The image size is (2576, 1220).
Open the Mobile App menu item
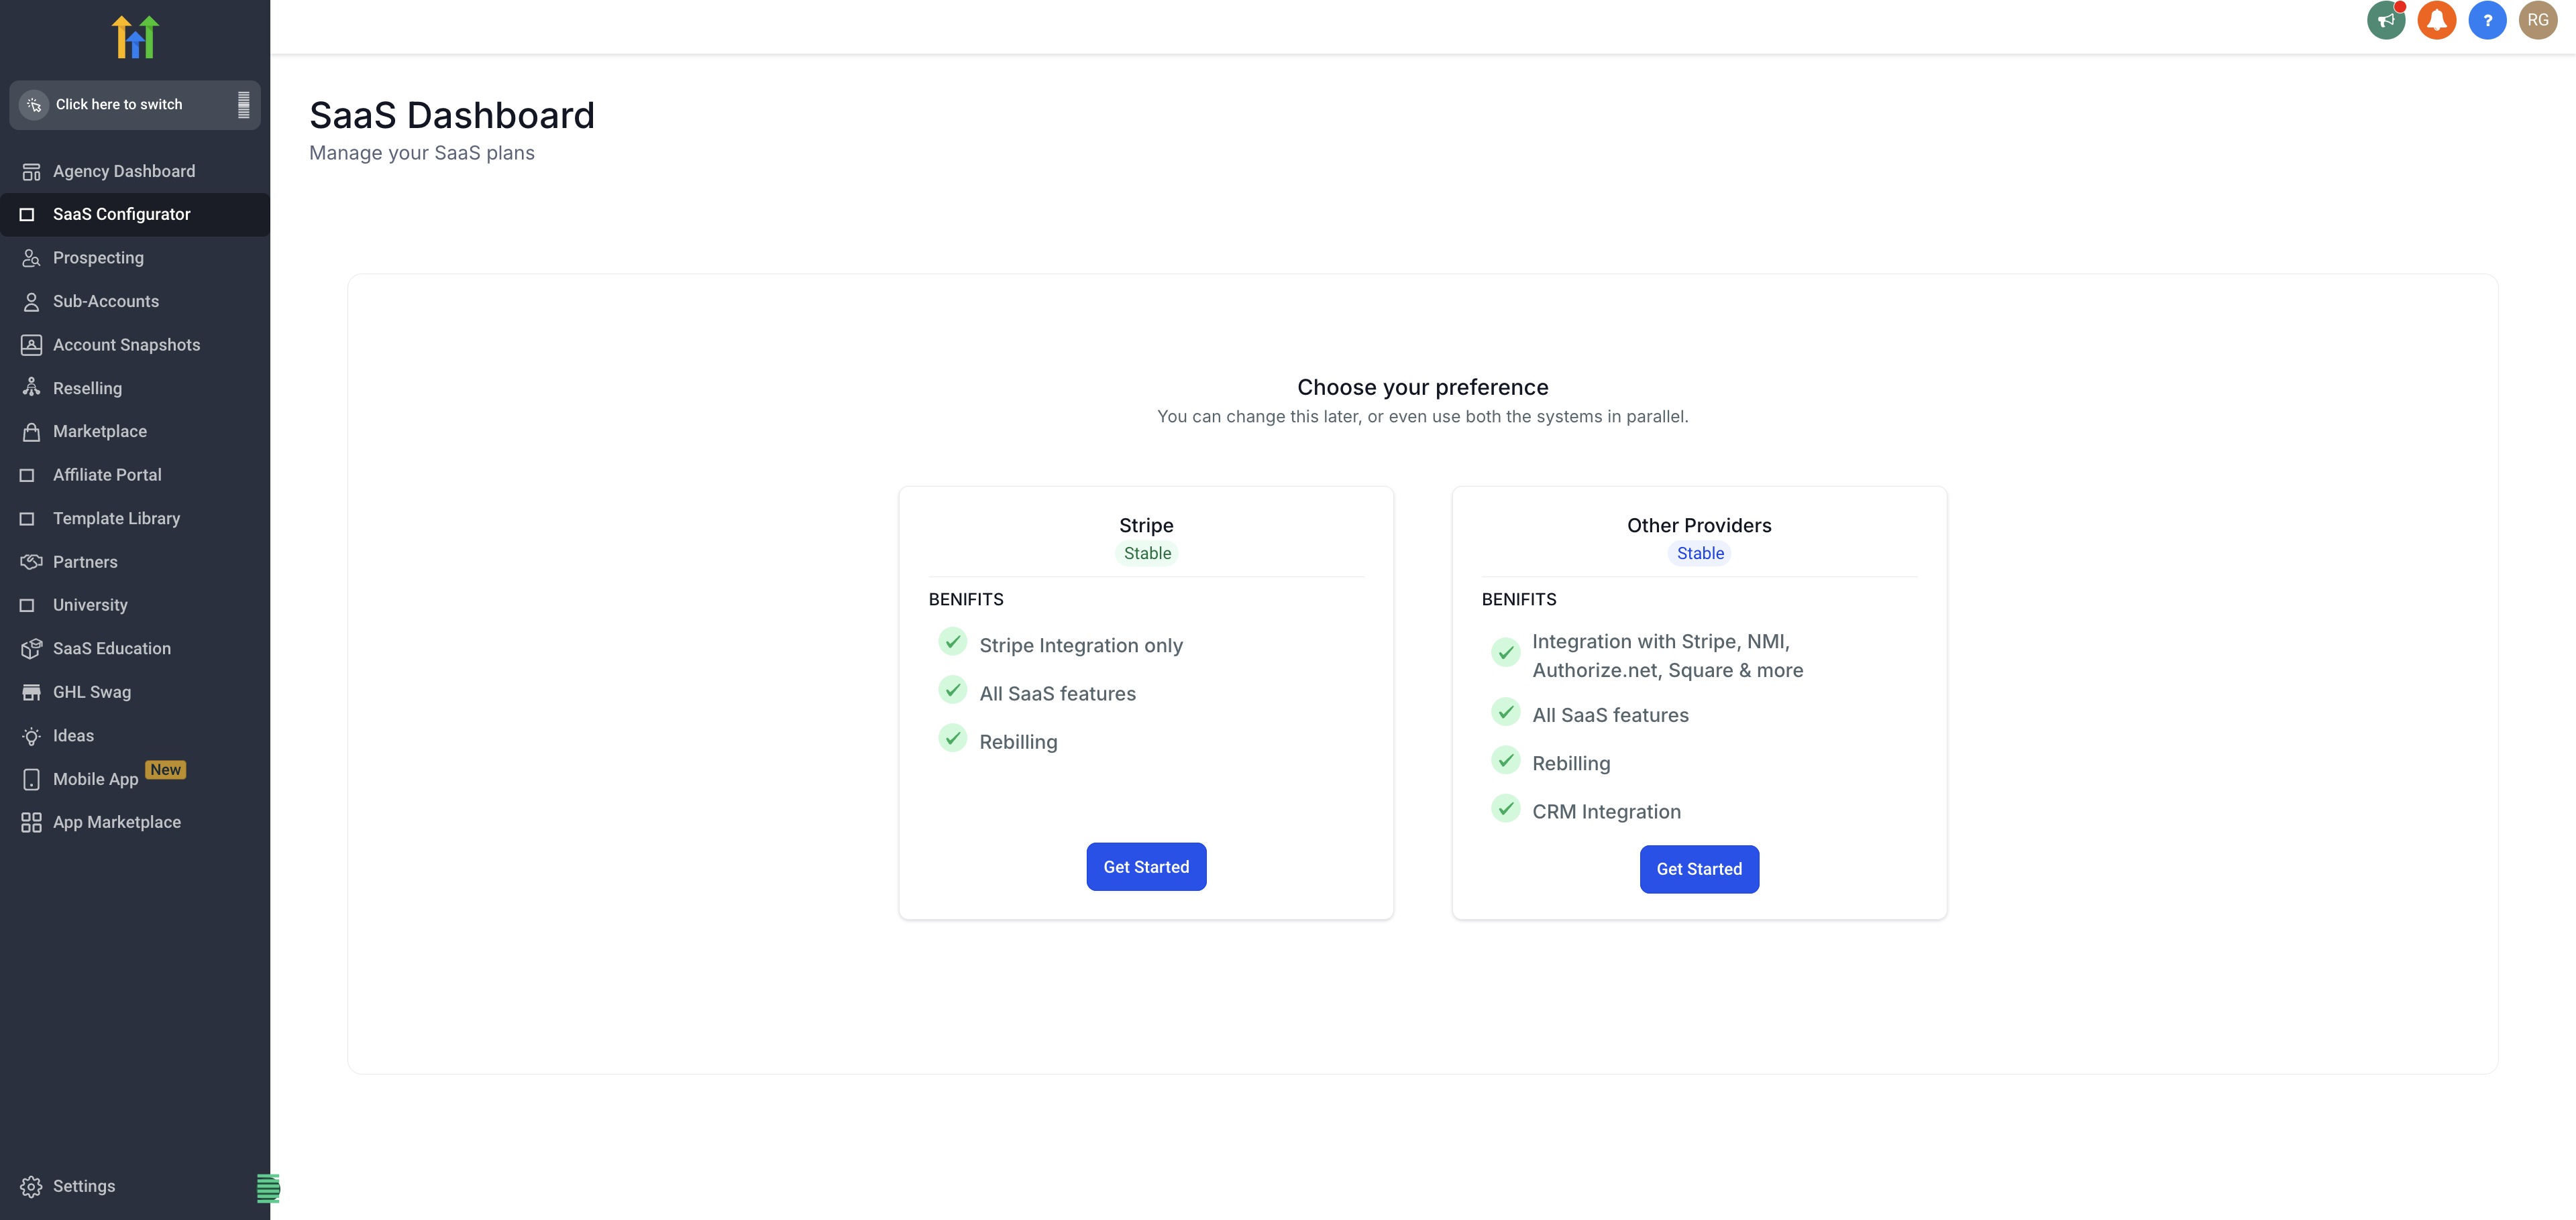(95, 780)
